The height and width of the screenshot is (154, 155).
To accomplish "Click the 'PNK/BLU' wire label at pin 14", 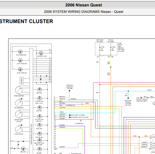I will 62,125.
